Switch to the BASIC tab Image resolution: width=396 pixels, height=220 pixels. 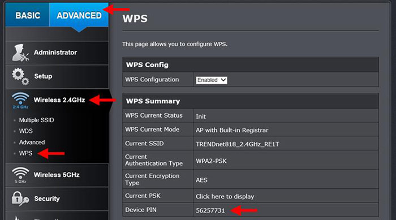click(x=28, y=15)
